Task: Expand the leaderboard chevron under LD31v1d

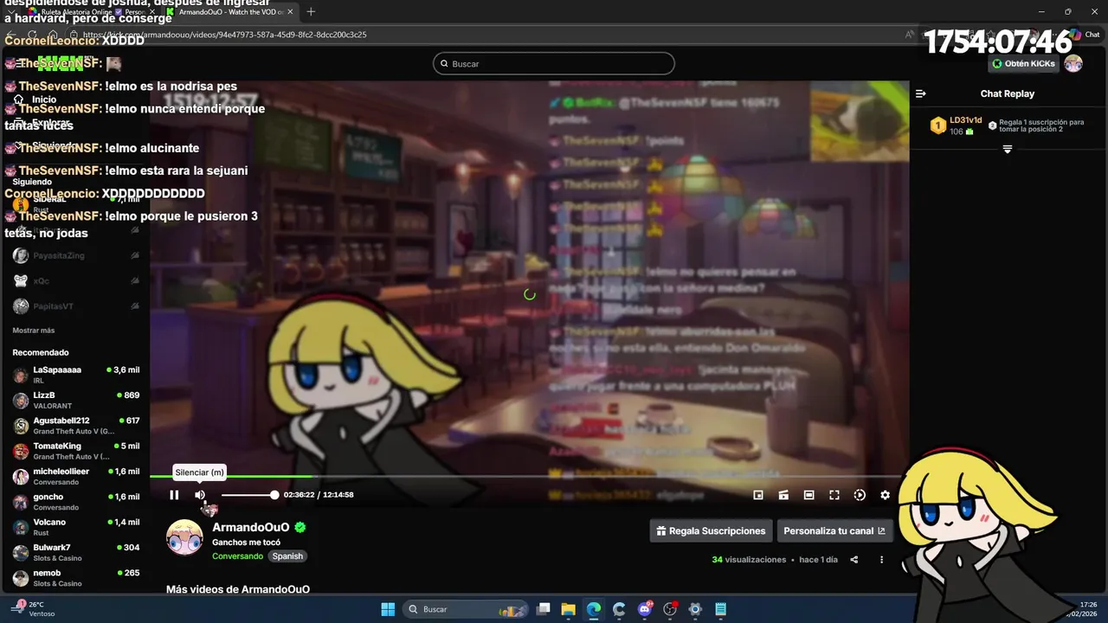Action: point(1008,150)
